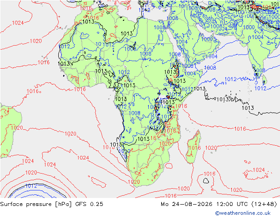Click the red 1016 label in the eastern Indian Ocean
The image size is (280, 217).
[240, 129]
